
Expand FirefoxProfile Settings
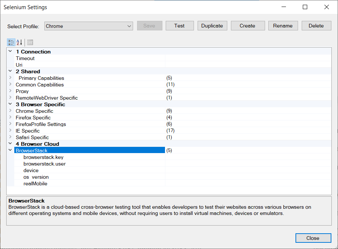point(10,124)
